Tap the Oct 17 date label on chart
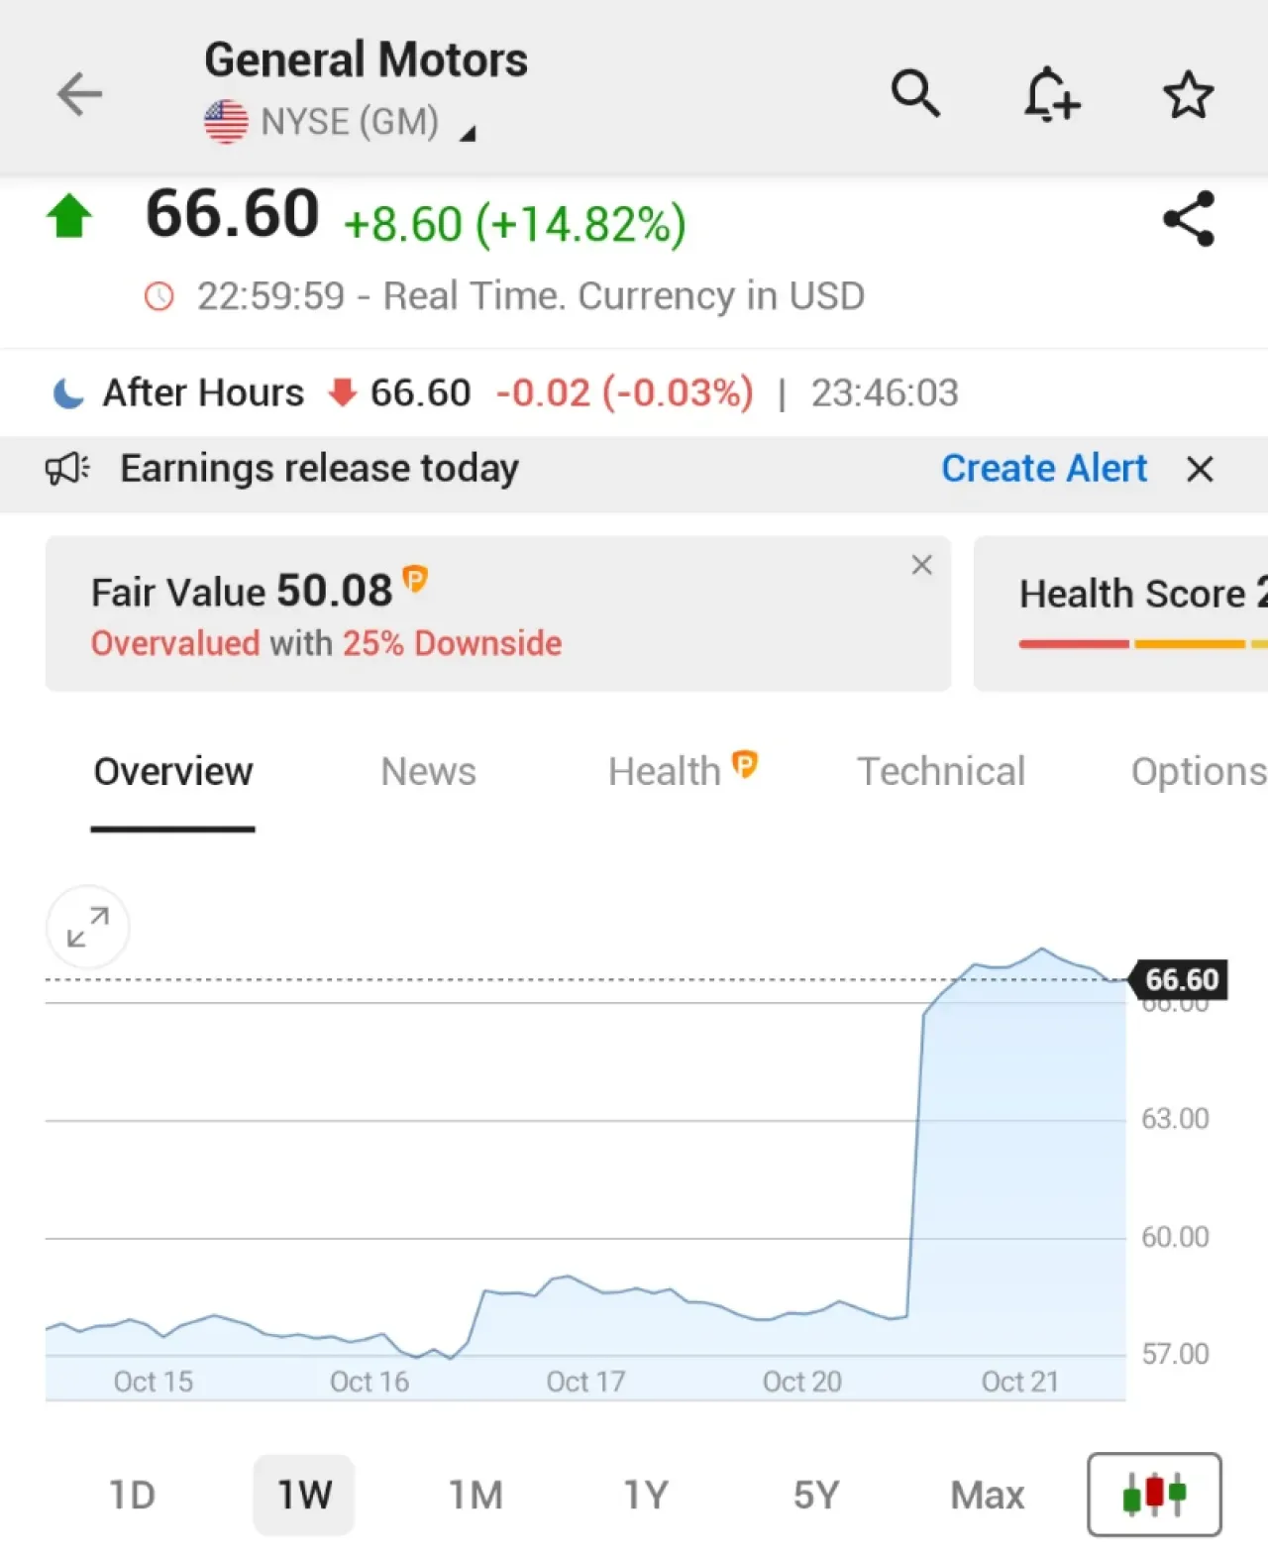The width and height of the screenshot is (1268, 1559). click(585, 1381)
